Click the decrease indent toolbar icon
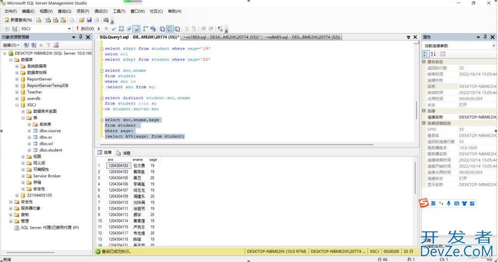The image size is (498, 262). point(204,28)
